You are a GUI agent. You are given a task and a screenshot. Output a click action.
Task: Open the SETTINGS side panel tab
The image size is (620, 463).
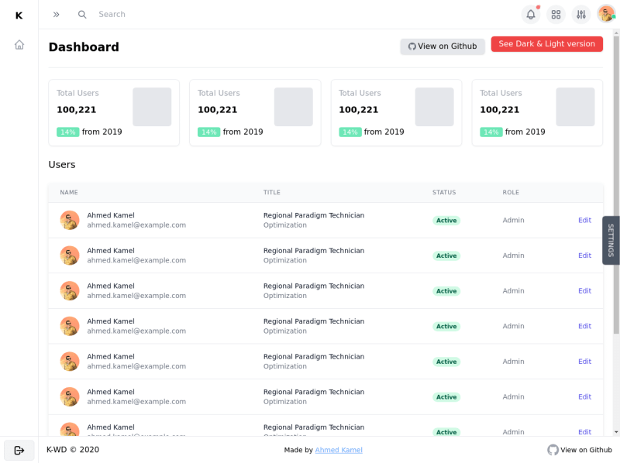(611, 241)
